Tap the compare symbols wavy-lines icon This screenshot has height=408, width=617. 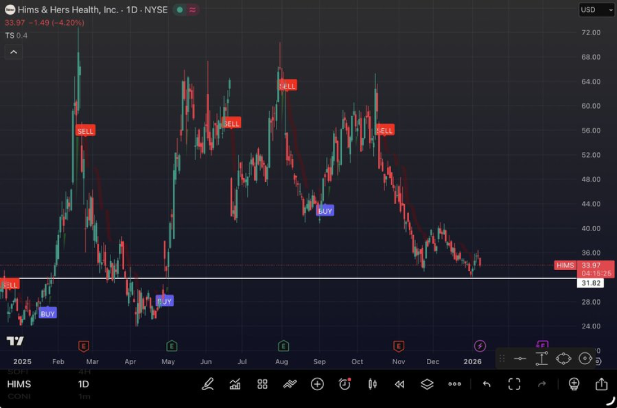pos(290,384)
